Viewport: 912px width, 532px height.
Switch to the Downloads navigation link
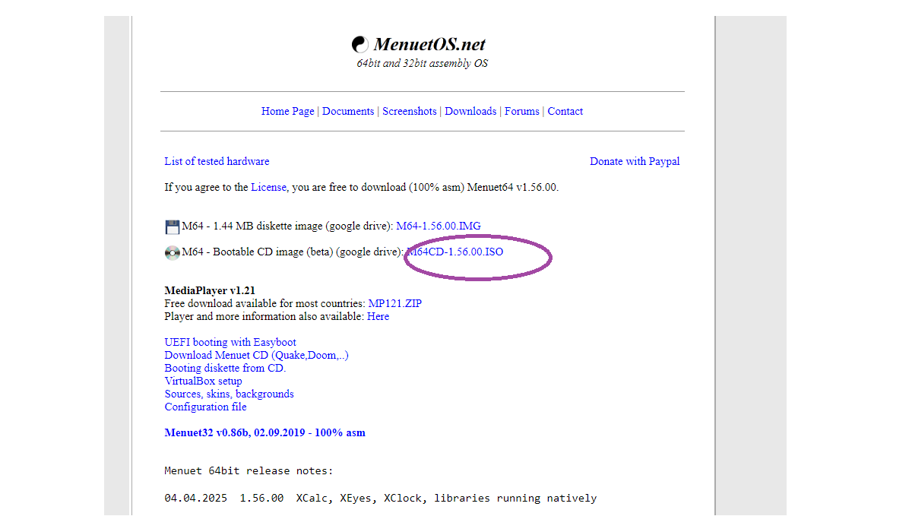coord(470,111)
